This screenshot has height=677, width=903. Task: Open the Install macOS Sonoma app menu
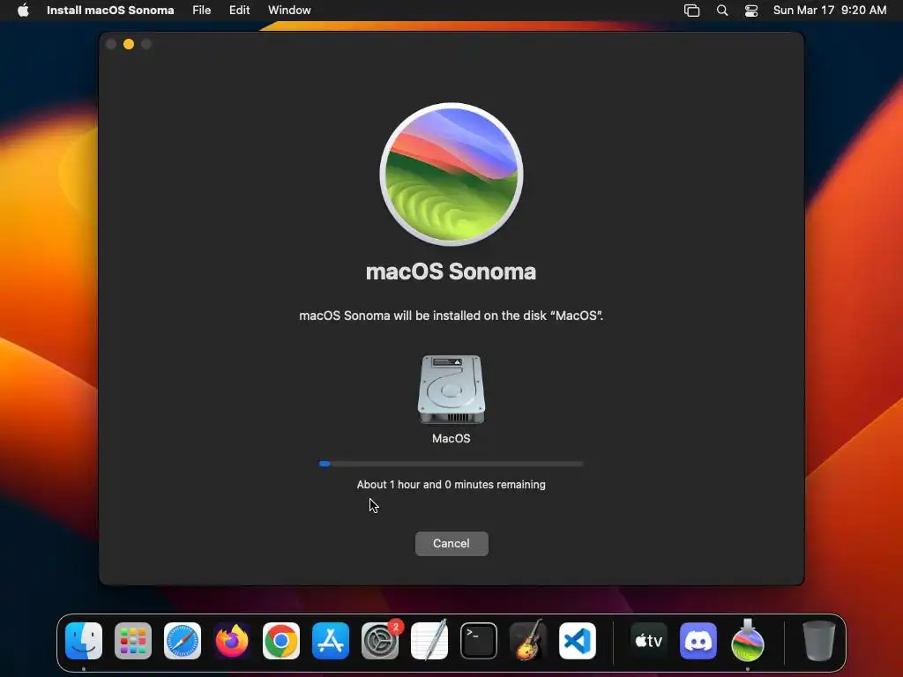point(110,11)
